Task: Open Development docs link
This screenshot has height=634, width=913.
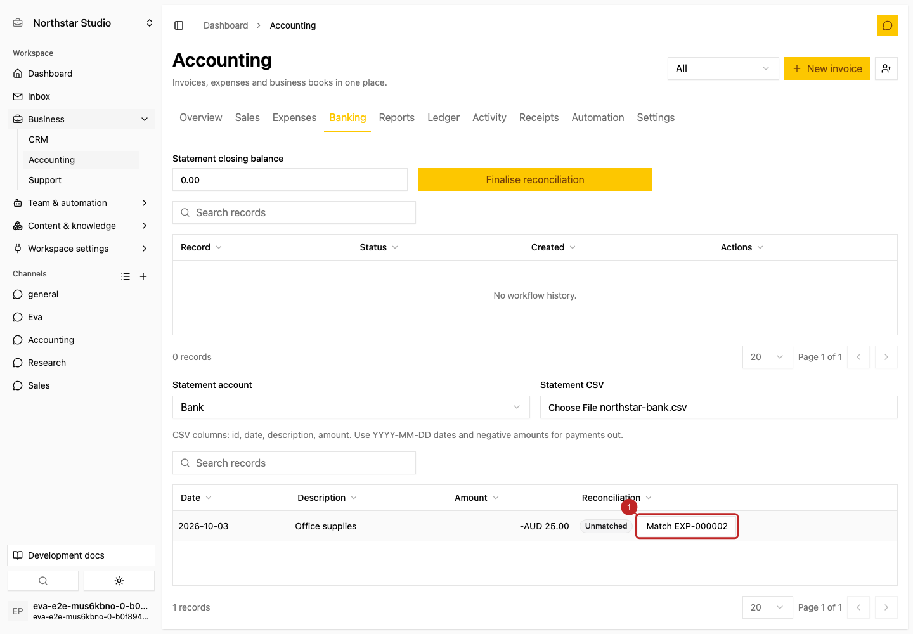Action: (81, 555)
